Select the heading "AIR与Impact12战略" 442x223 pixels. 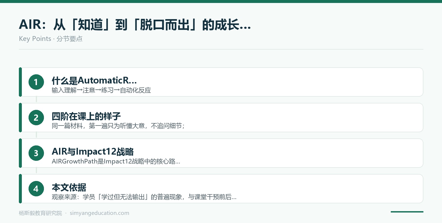coord(93,152)
